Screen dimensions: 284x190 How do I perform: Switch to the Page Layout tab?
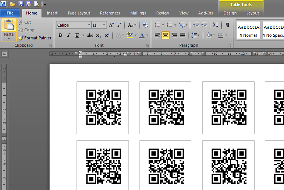pos(79,13)
